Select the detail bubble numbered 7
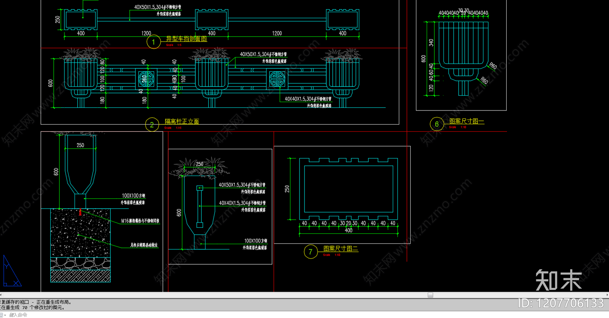This screenshot has height=318, width=609. pyautogui.click(x=311, y=251)
